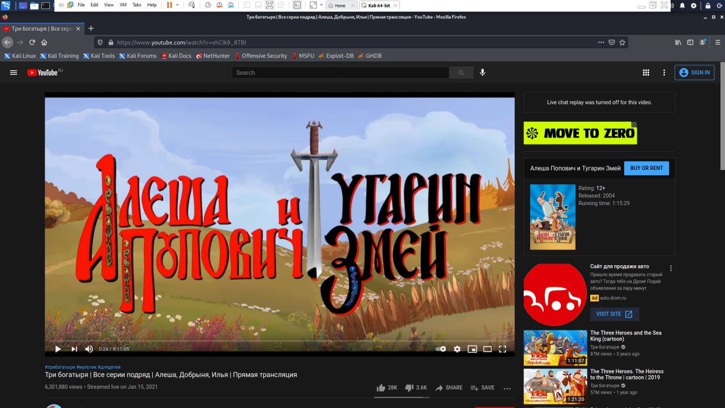This screenshot has height=408, width=725.
Task: Mute the video volume speaker icon
Action: point(89,349)
